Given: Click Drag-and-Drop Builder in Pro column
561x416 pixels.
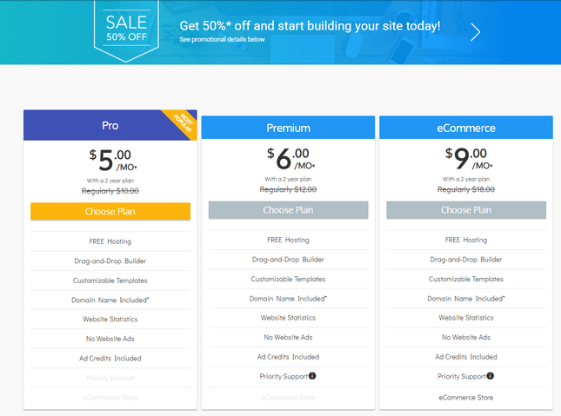Looking at the screenshot, I should tap(110, 261).
